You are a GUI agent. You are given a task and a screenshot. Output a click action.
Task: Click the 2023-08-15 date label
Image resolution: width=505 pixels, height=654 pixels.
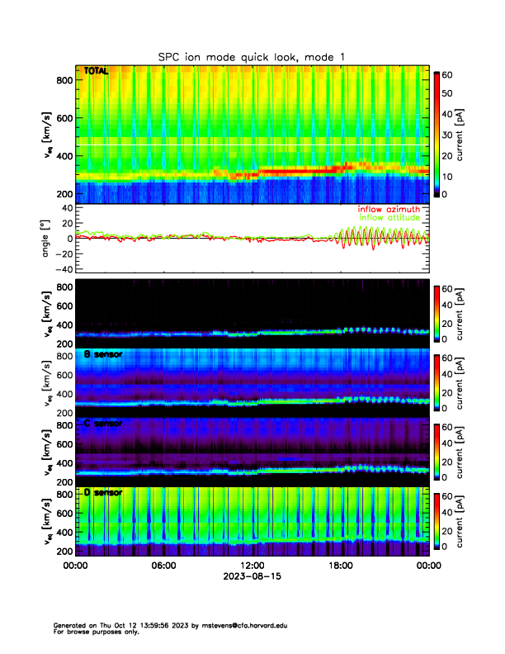coord(252,576)
